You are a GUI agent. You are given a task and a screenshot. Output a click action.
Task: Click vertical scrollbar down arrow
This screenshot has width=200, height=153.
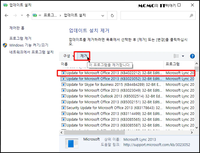click(197, 127)
